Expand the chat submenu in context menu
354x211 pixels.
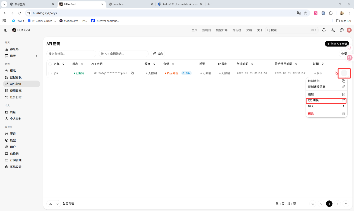327,106
